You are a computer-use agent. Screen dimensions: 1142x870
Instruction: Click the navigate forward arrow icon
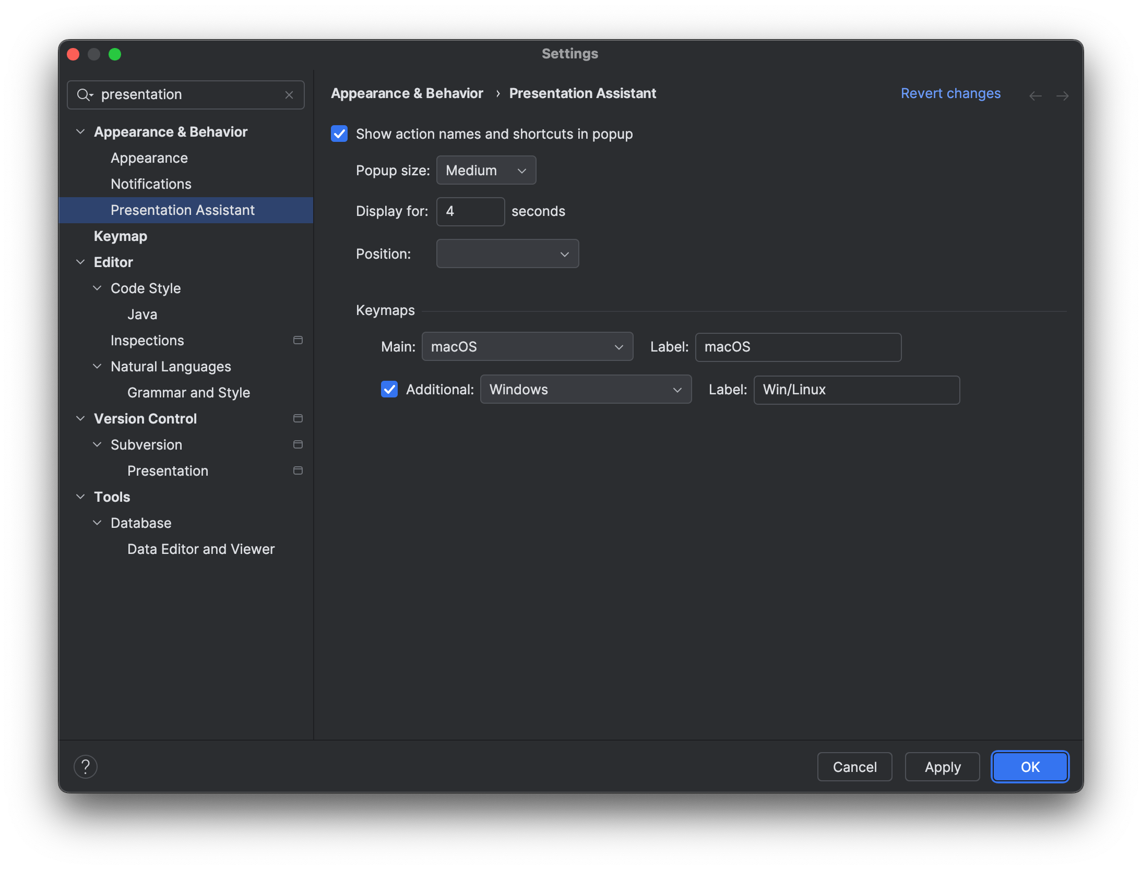(1063, 95)
